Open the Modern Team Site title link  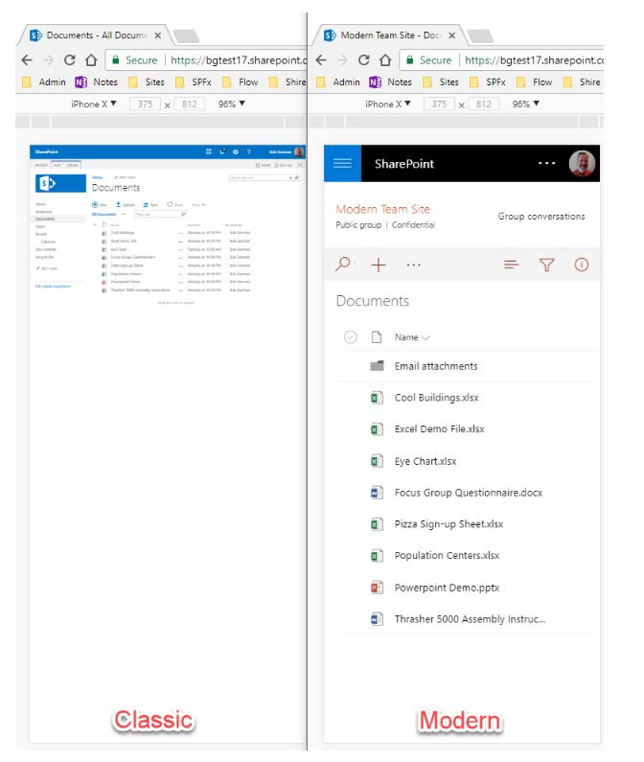(x=382, y=209)
